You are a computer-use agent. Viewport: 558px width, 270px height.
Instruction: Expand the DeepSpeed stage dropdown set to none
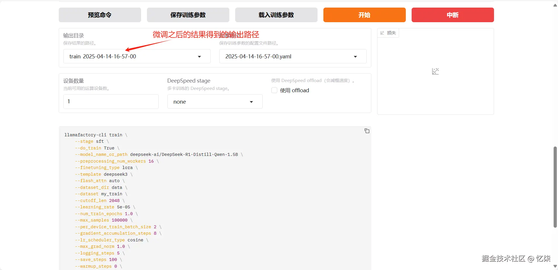215,102
